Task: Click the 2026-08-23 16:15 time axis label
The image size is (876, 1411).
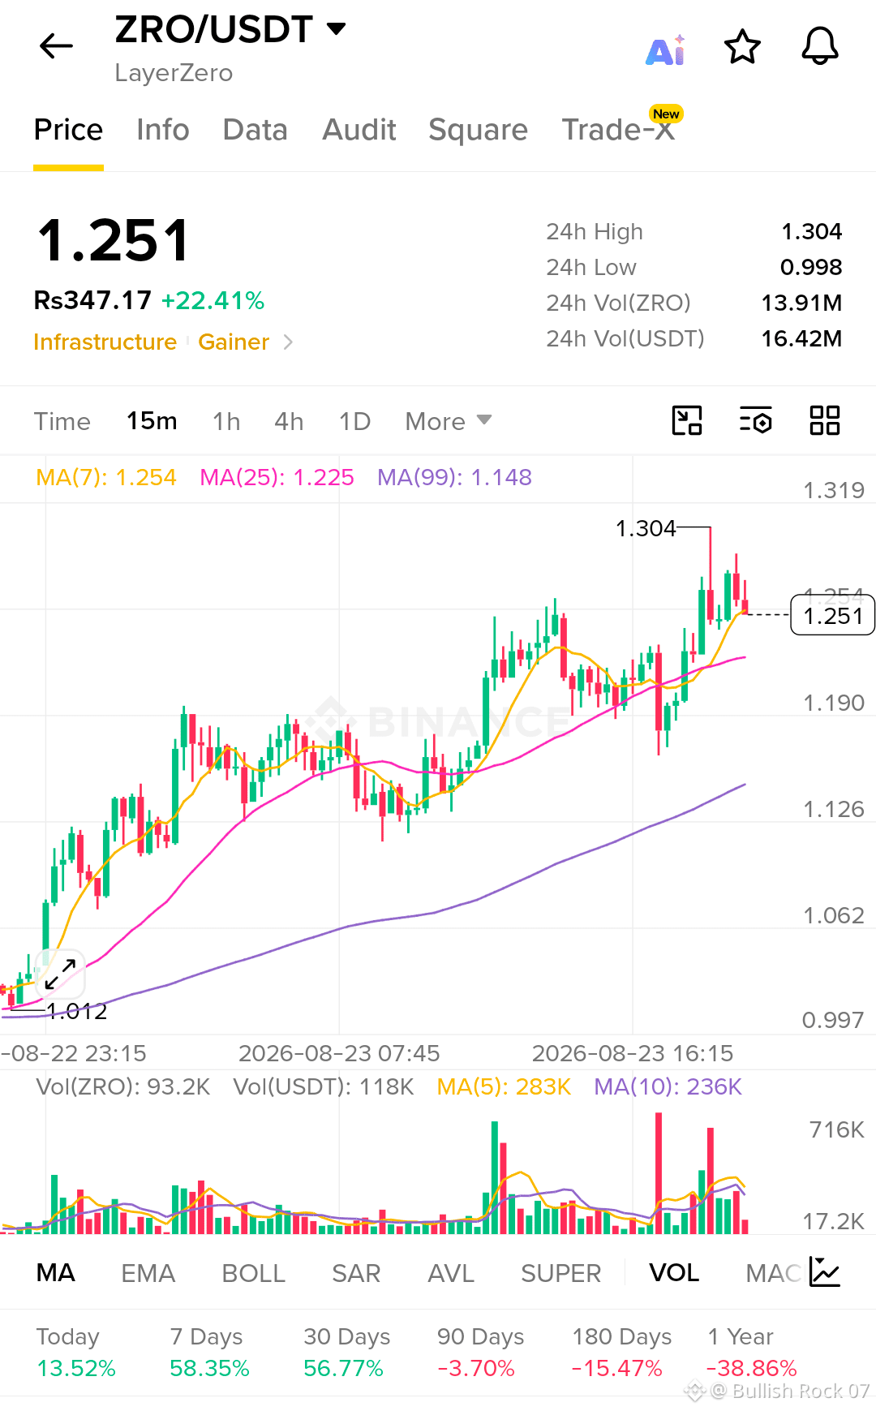Action: (633, 1053)
